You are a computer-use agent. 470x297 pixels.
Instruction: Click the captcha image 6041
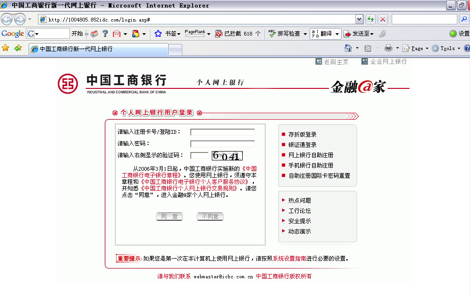[x=227, y=156]
